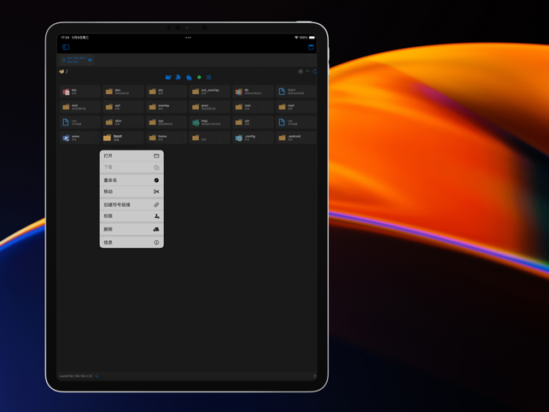The image size is (549, 412).
Task: Select the tmp folder with clock icon
Action: [x=210, y=122]
